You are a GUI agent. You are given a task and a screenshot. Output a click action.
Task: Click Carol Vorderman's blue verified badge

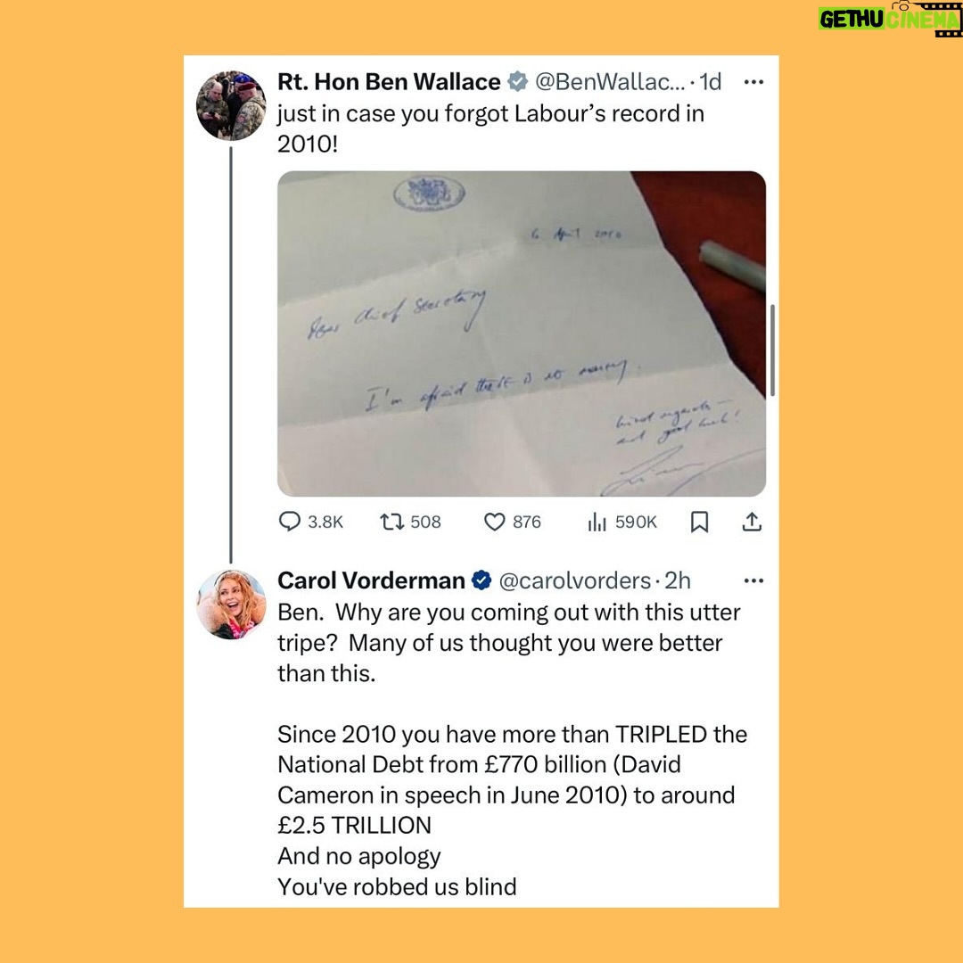point(481,580)
